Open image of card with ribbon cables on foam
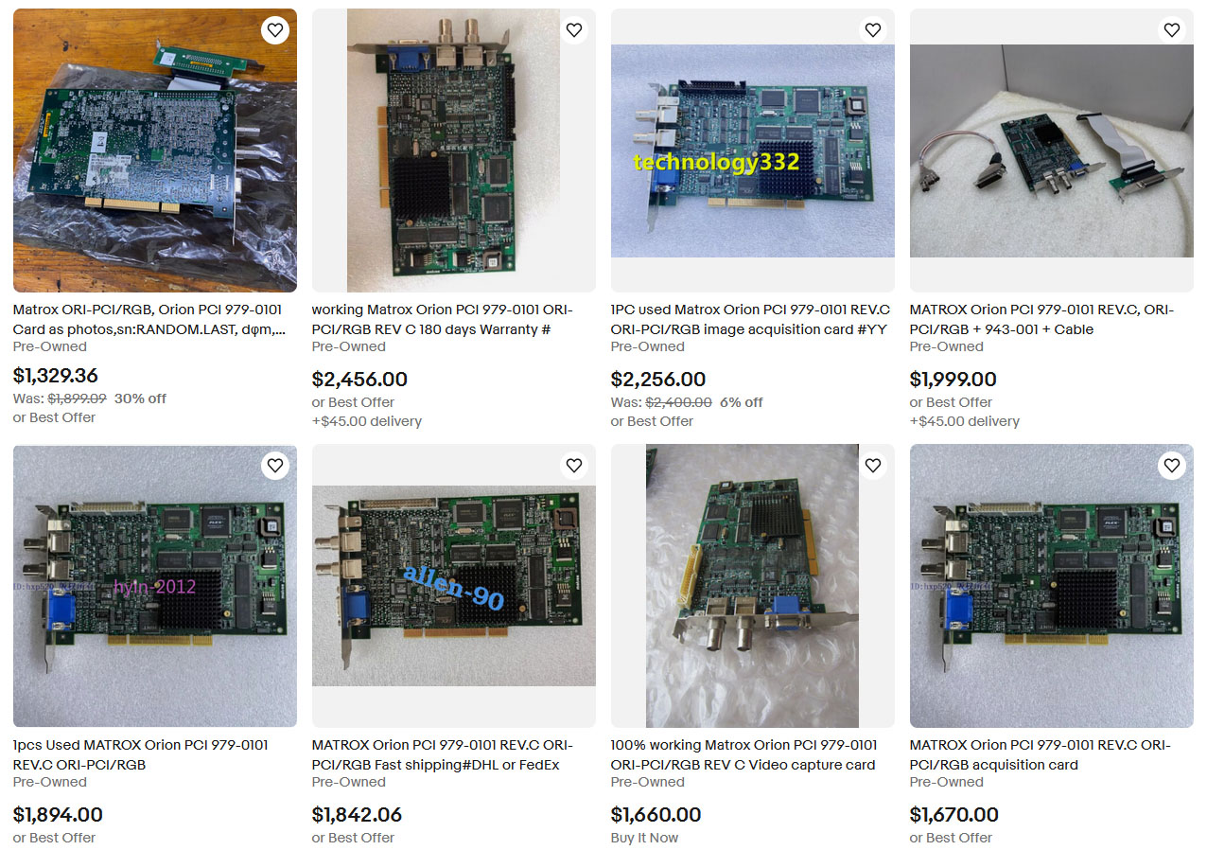Screen dimensions: 1207x850 [1052, 151]
